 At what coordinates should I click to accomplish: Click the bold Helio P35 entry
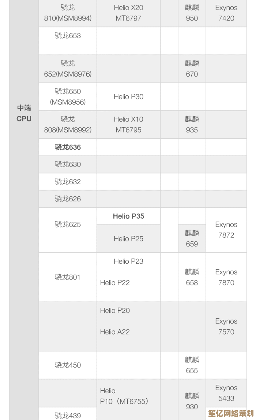128,216
